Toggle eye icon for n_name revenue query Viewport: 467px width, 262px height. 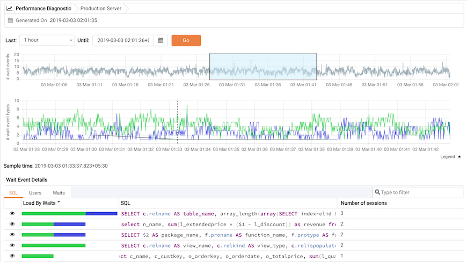(12, 224)
